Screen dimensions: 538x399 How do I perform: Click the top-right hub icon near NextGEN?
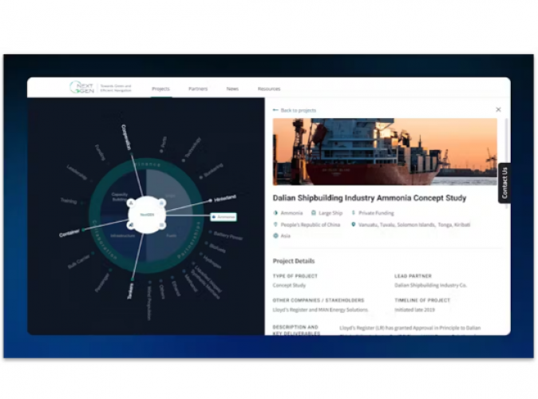point(162,203)
